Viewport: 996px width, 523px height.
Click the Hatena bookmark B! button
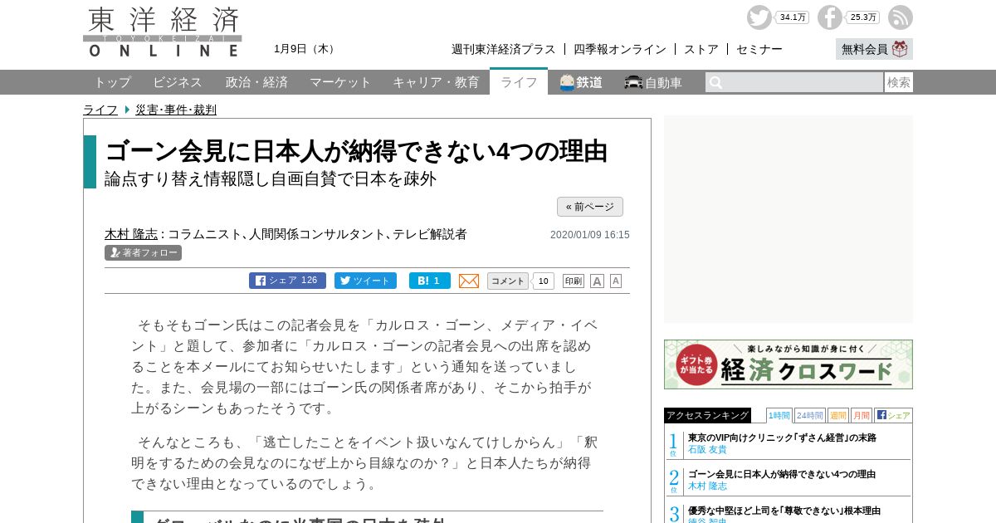pos(430,281)
